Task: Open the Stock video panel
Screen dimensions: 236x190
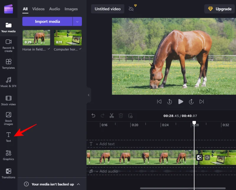Action: [x=8, y=100]
